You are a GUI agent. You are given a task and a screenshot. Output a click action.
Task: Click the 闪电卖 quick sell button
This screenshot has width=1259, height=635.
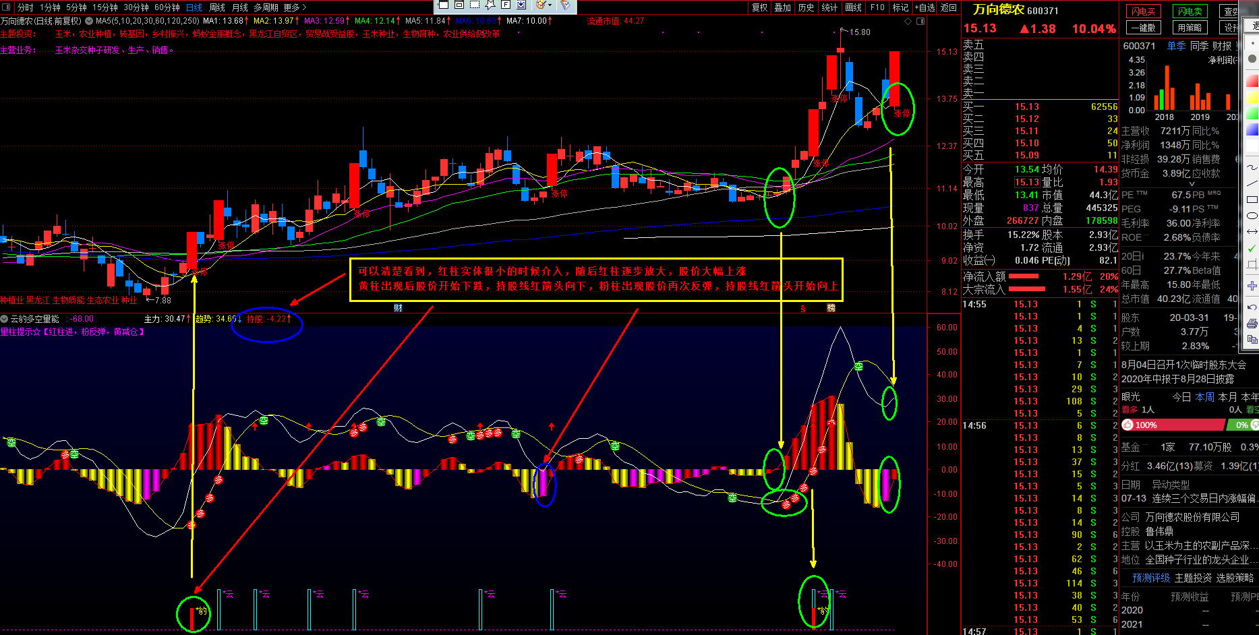[1190, 11]
